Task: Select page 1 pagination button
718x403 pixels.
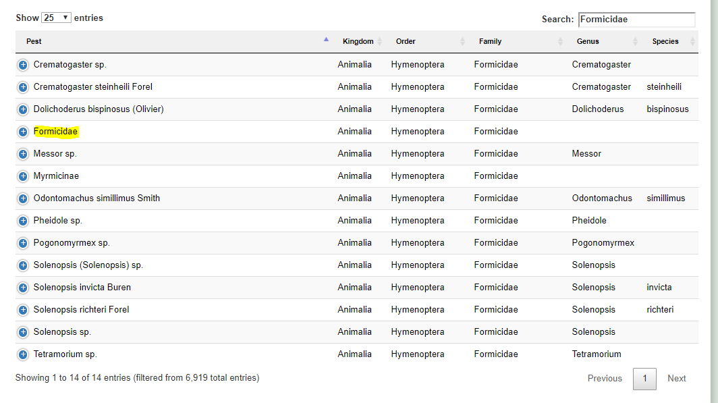Action: coord(644,379)
